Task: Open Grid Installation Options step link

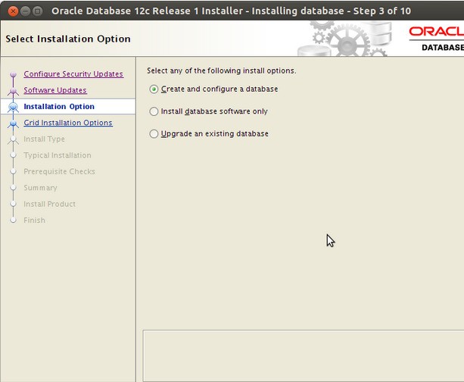Action: pos(68,123)
